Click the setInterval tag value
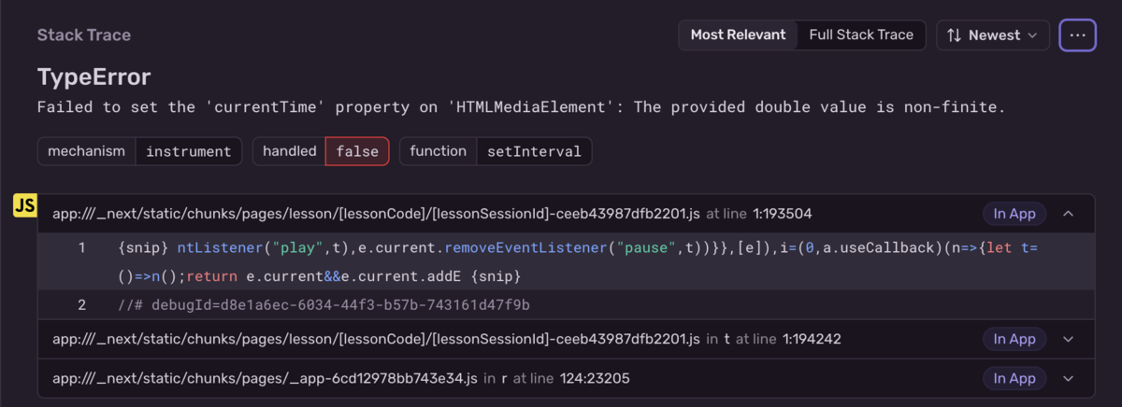The image size is (1122, 407). tap(534, 151)
